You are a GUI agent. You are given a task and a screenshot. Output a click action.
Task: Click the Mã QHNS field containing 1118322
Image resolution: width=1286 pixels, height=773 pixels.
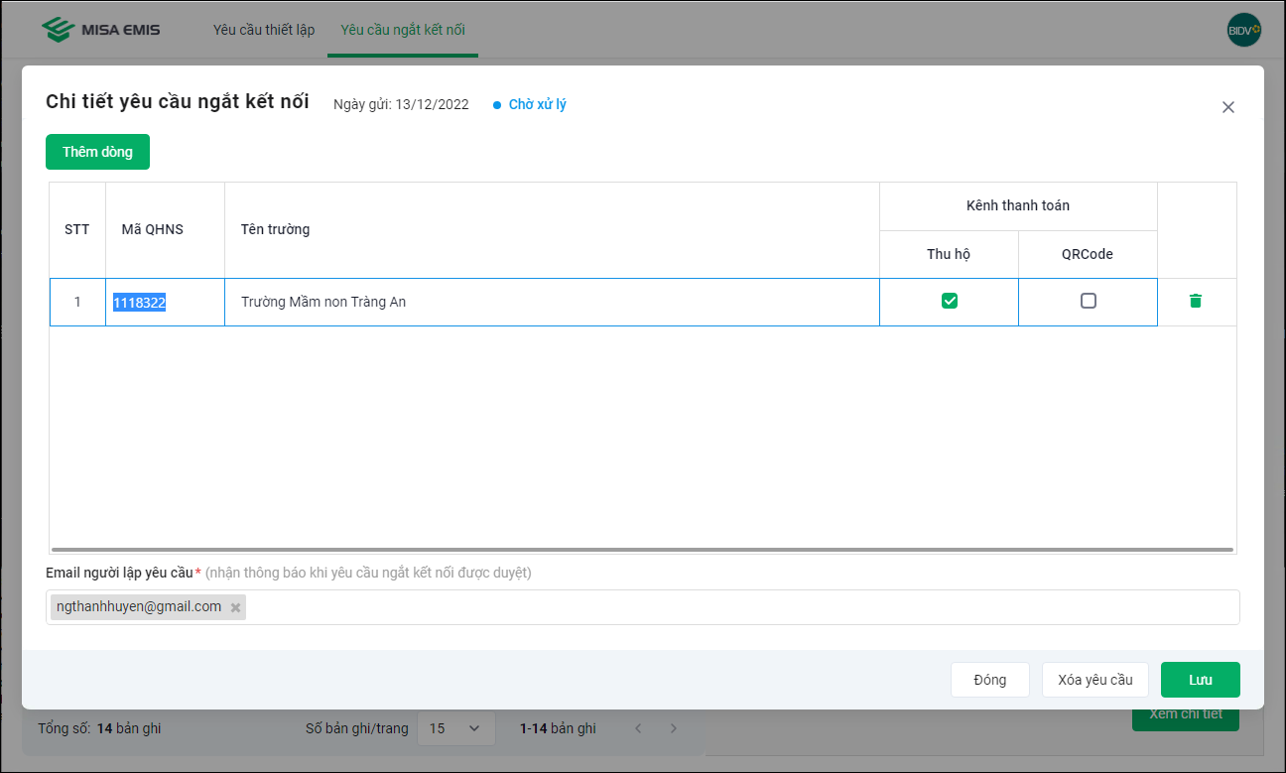pyautogui.click(x=165, y=302)
